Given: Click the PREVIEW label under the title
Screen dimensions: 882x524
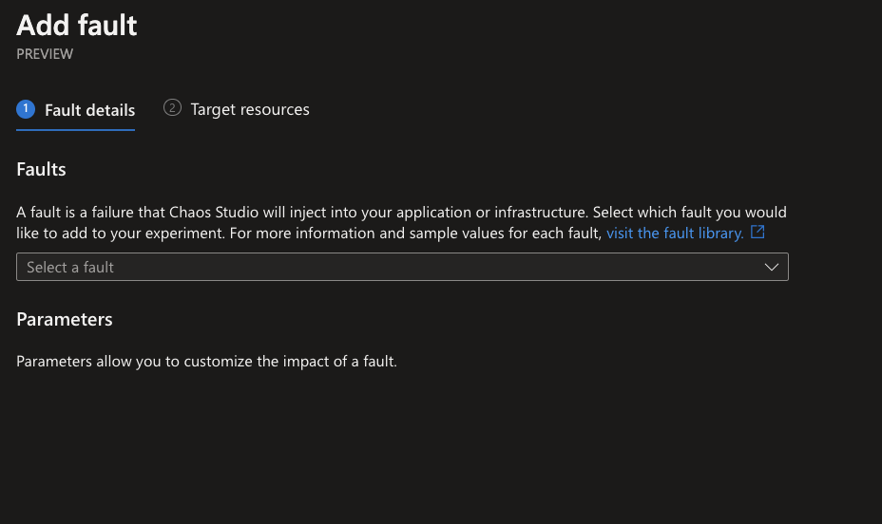Looking at the screenshot, I should click(45, 54).
